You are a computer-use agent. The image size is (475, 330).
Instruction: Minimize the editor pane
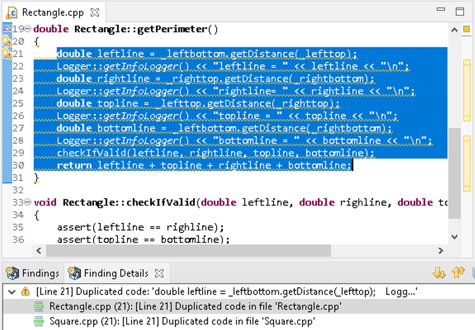(x=441, y=10)
